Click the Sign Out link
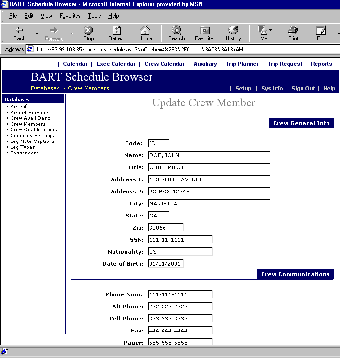Screen dimensions: 340x358 303,89
